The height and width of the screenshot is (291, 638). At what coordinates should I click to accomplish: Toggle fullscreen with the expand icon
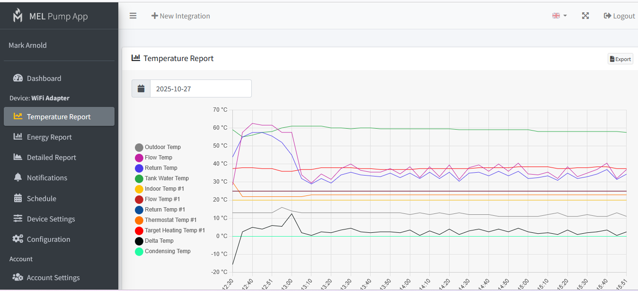coord(585,16)
